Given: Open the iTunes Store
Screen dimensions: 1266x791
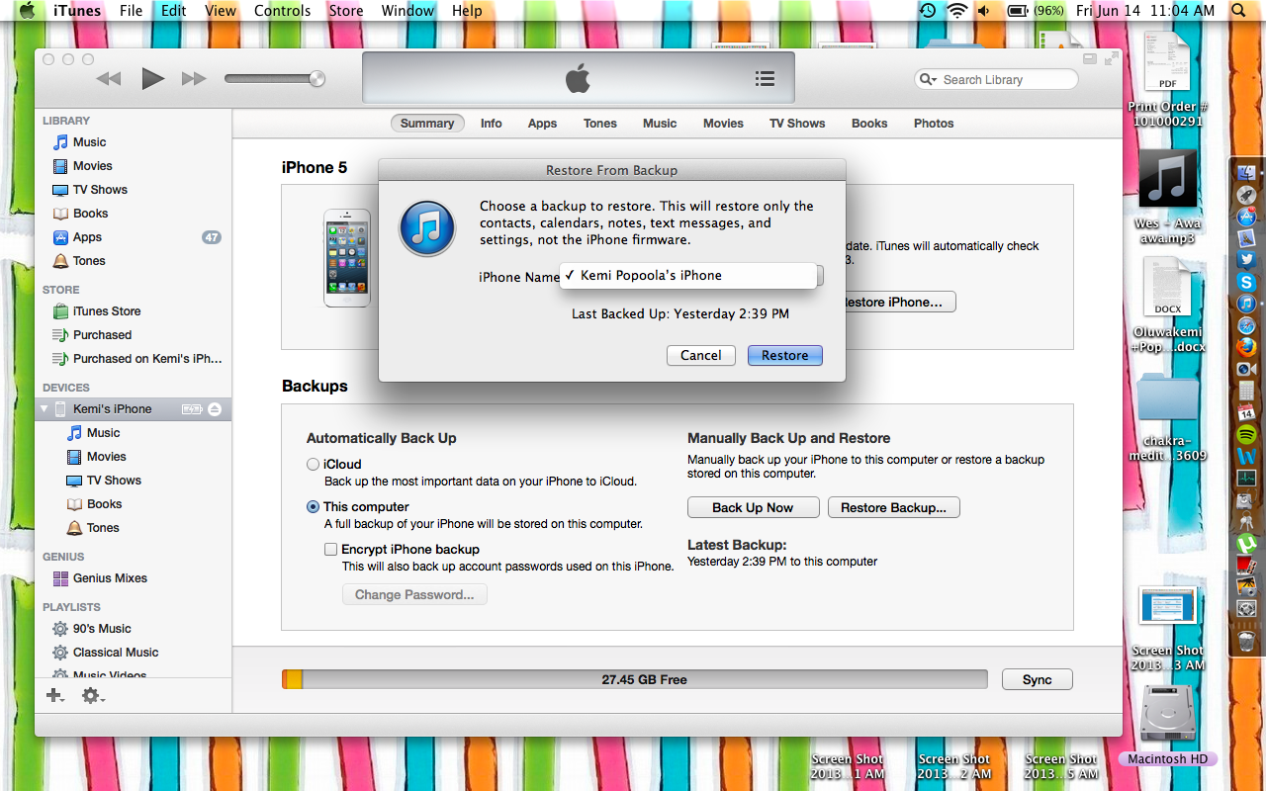Looking at the screenshot, I should pos(107,311).
